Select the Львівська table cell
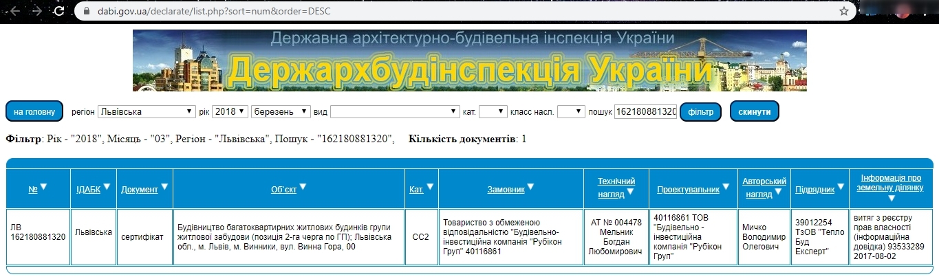The width and height of the screenshot is (939, 279). tap(93, 237)
